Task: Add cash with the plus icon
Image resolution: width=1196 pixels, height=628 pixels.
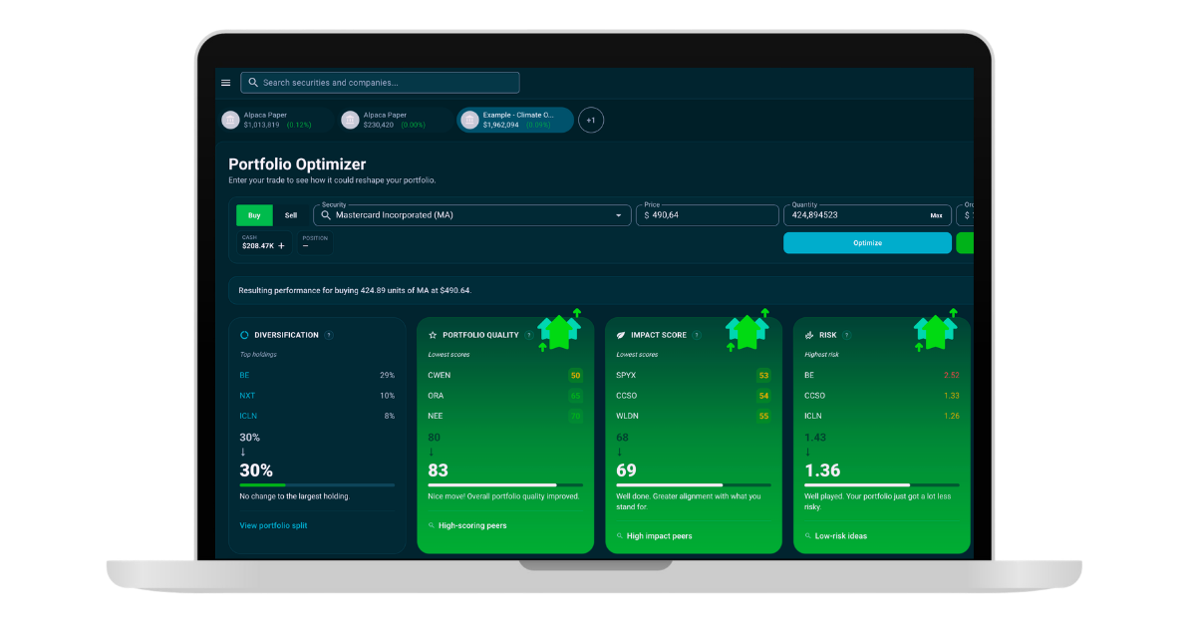Action: pos(281,245)
